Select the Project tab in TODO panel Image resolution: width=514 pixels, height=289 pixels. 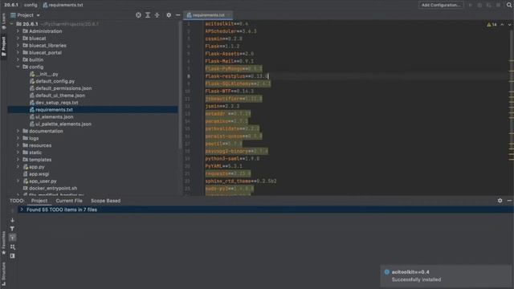tap(39, 201)
